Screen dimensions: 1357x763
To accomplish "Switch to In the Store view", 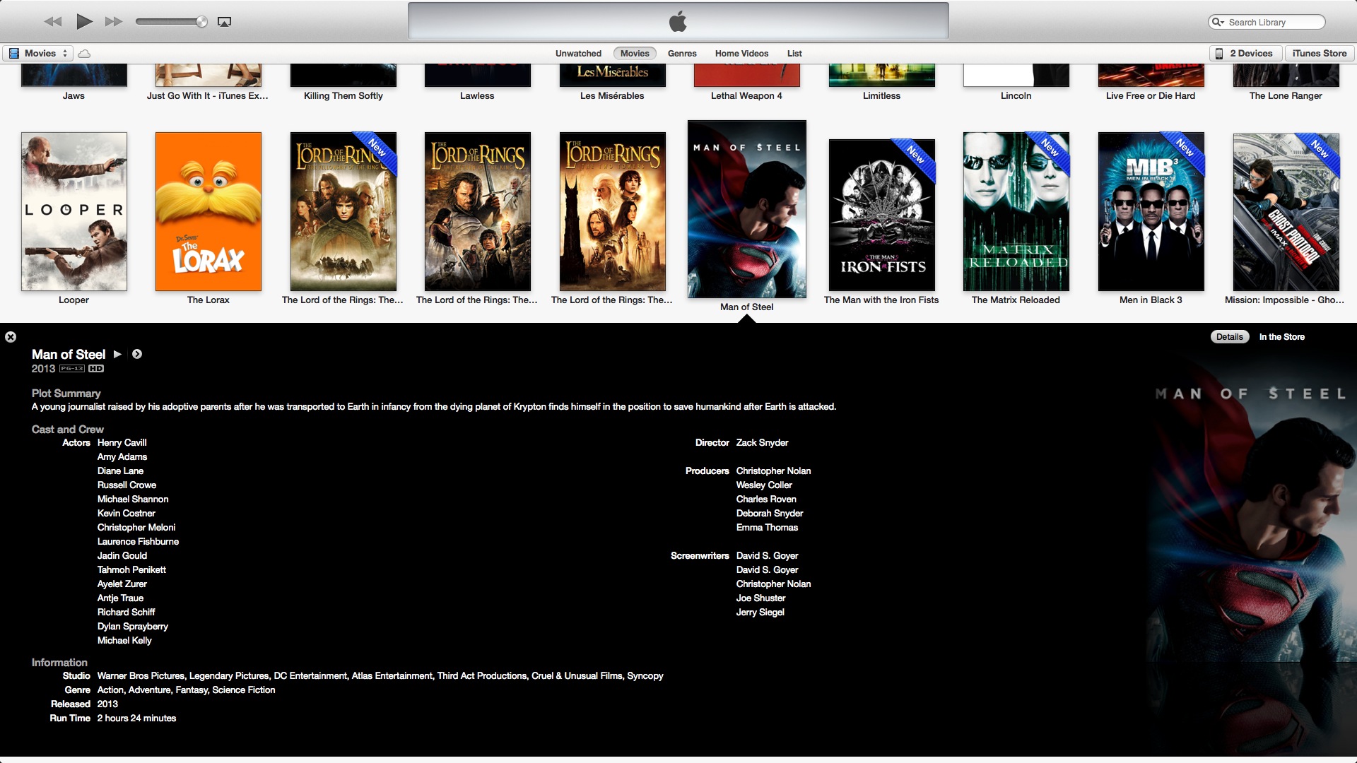I will (x=1281, y=337).
